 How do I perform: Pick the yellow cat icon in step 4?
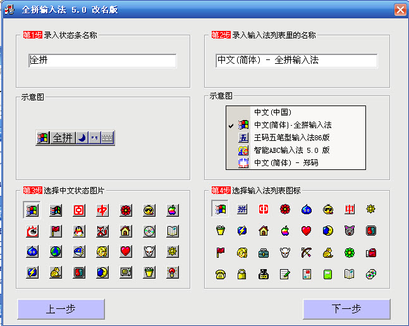click(328, 253)
